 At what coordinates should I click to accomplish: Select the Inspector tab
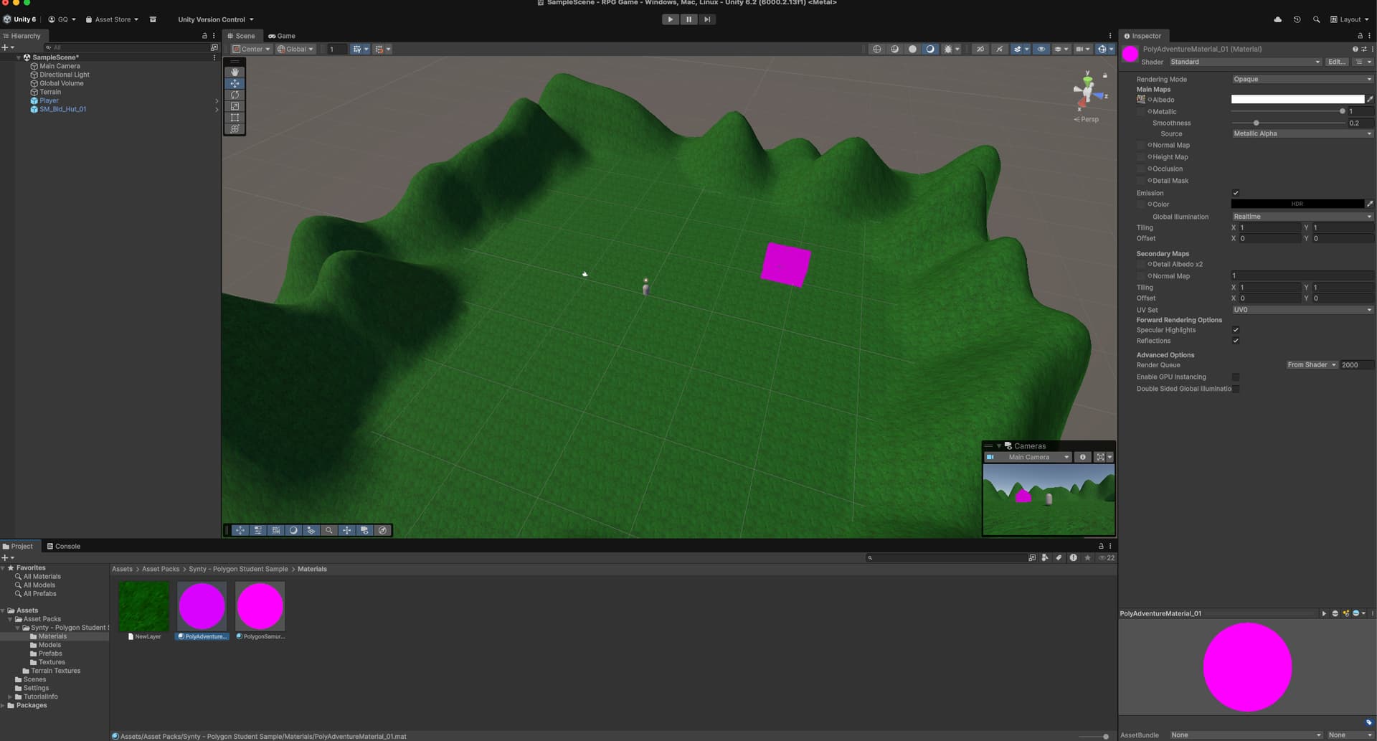click(x=1142, y=36)
